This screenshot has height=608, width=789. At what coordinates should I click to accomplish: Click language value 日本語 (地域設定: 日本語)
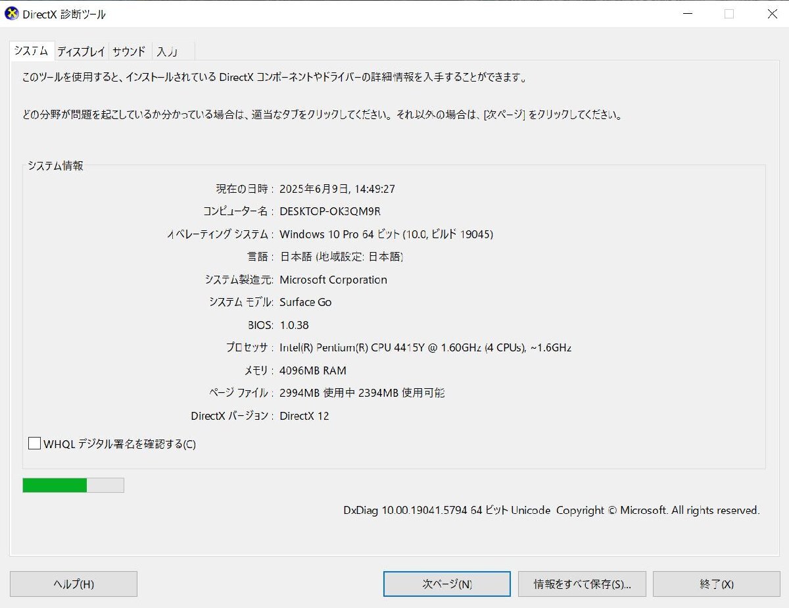[x=341, y=257]
